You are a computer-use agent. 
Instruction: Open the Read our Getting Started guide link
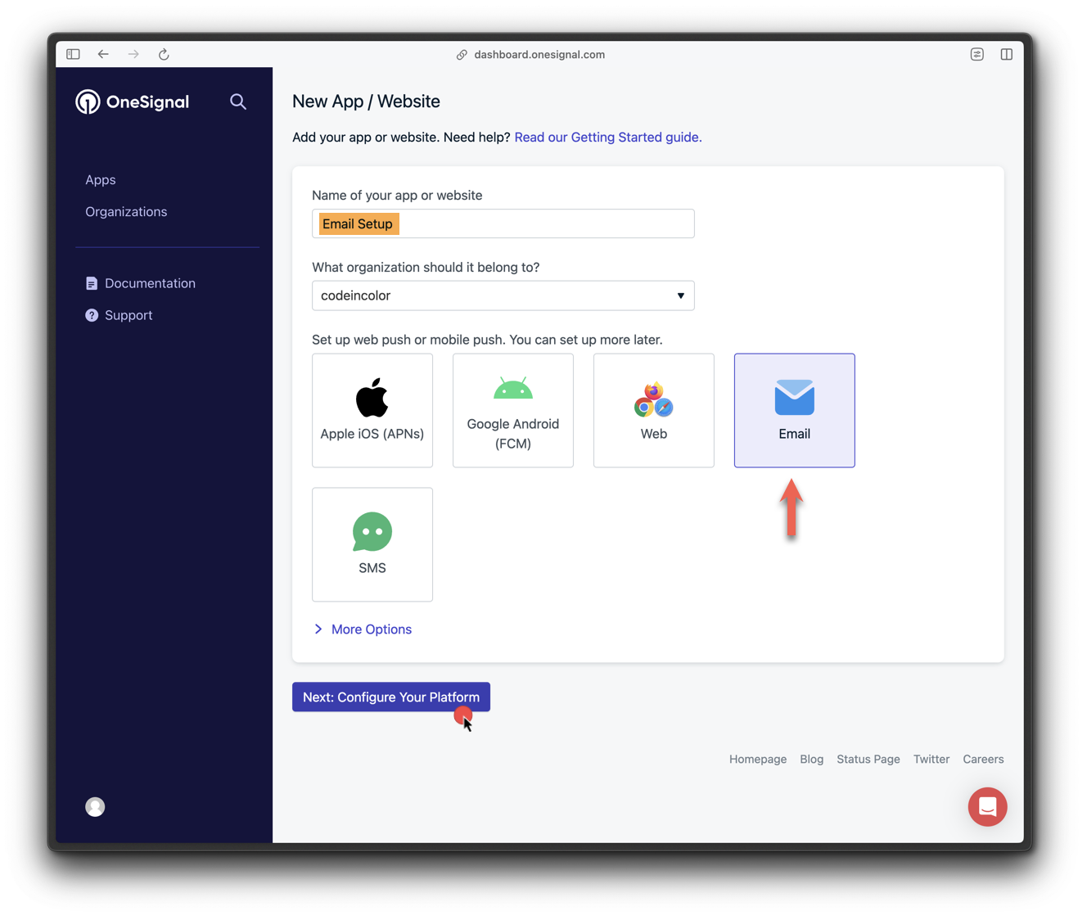[x=608, y=138]
